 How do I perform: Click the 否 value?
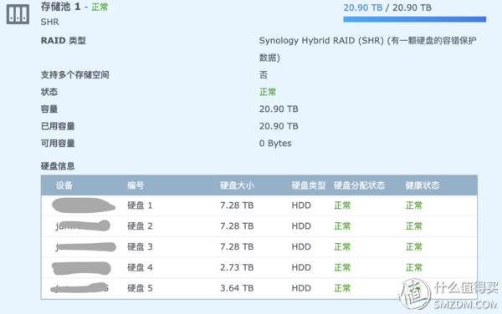pos(264,75)
